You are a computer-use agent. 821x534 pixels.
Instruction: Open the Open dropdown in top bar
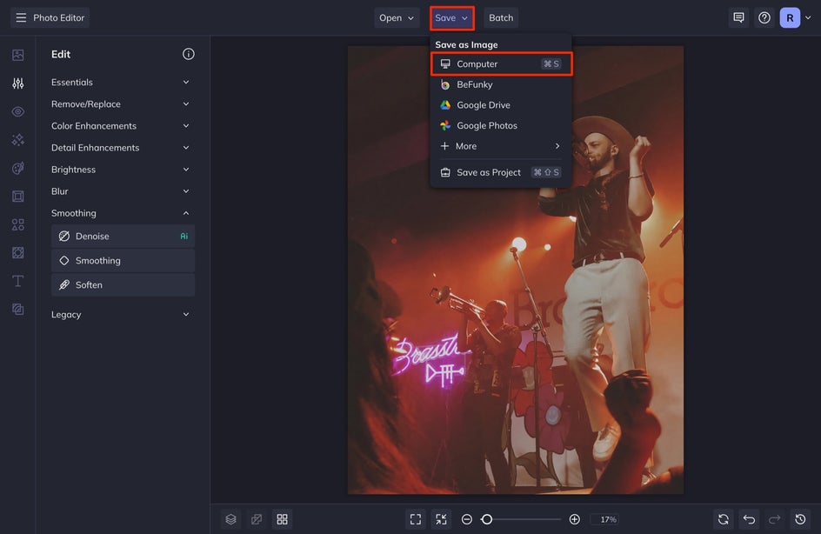pyautogui.click(x=397, y=17)
